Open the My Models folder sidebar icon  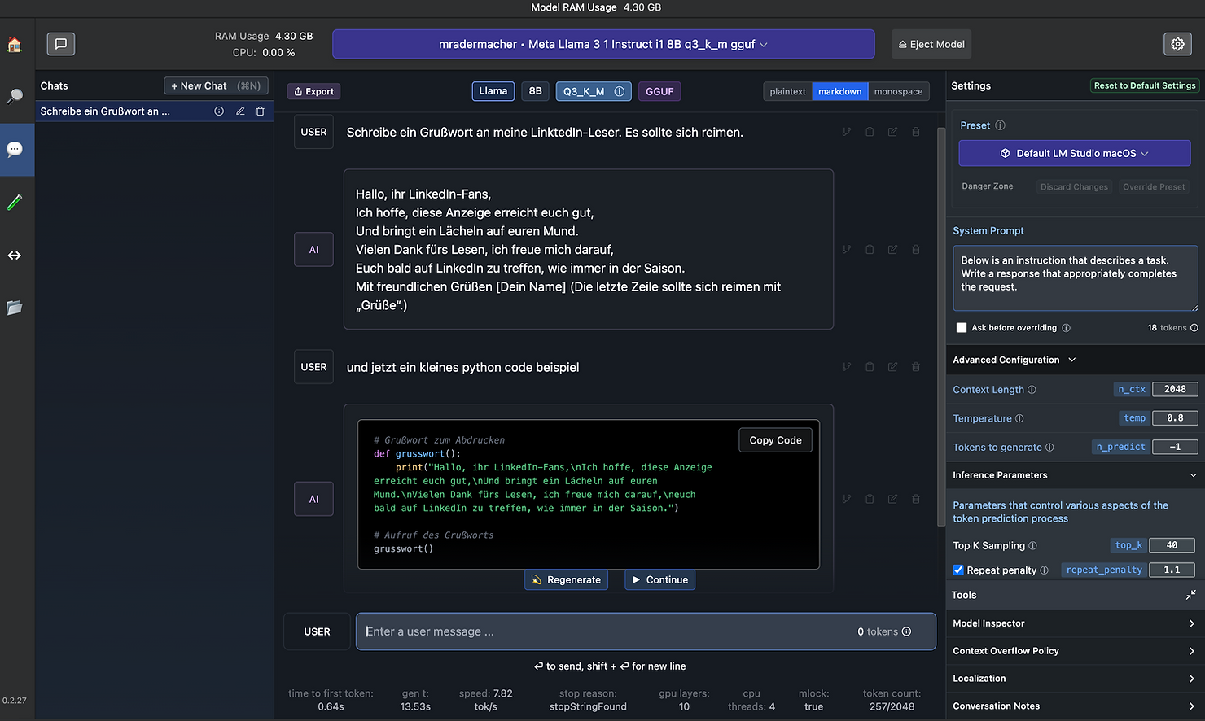coord(15,308)
